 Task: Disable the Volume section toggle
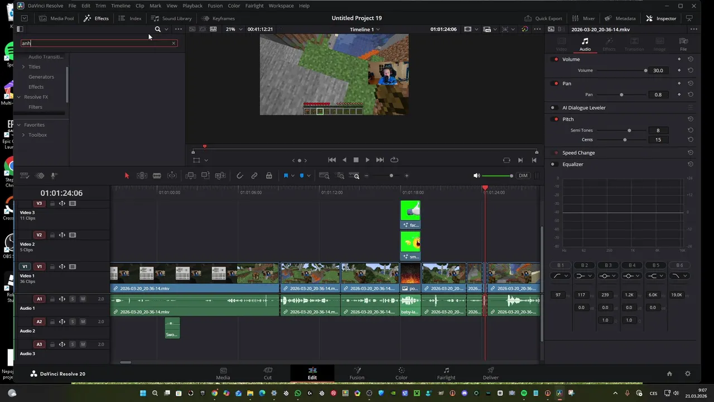click(x=556, y=59)
